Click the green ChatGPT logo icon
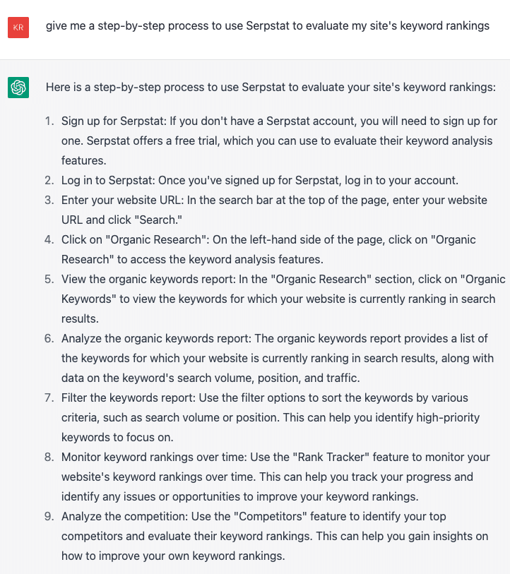 point(18,88)
